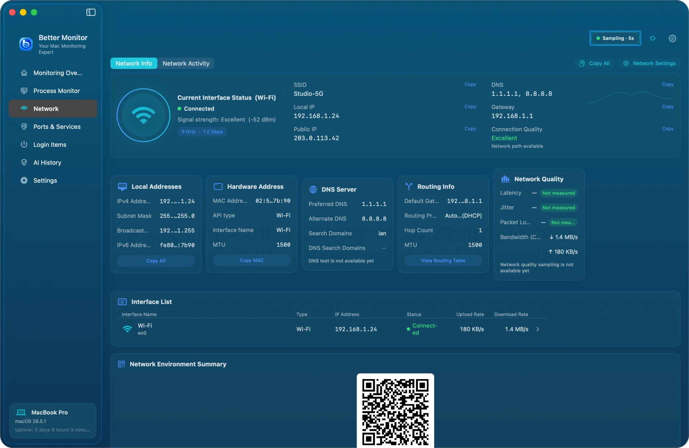Click the Alternate DNS 8.8.8.8 value
Screen dimensions: 689x448
tap(374, 219)
